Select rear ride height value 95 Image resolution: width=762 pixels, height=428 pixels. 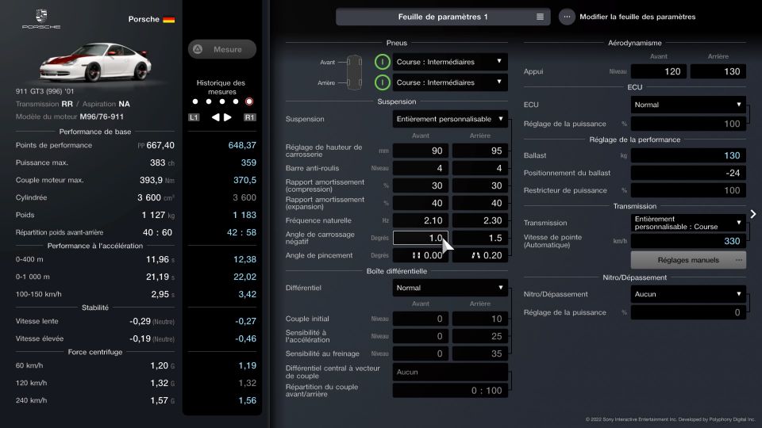tap(480, 151)
